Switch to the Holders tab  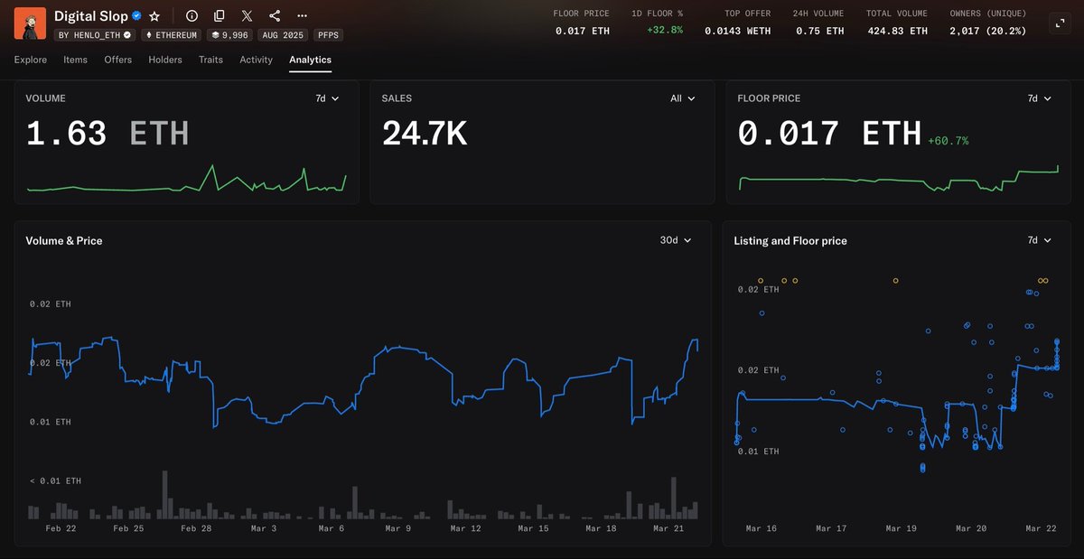pos(165,60)
